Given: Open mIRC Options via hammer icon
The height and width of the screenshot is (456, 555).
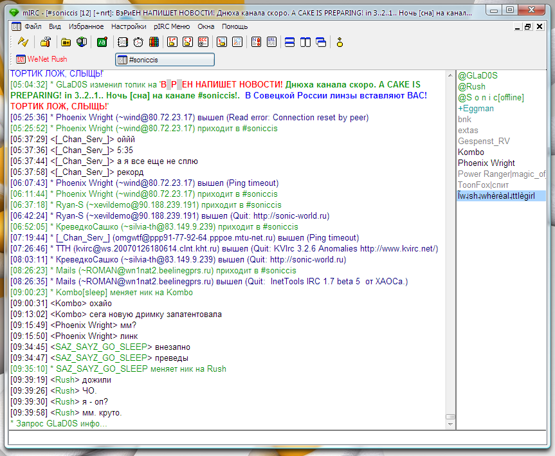Looking at the screenshot, I should click(x=46, y=42).
